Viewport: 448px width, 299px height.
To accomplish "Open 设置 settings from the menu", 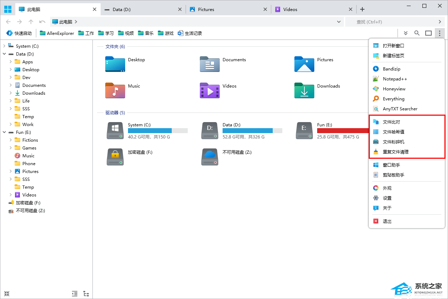I will [x=387, y=198].
